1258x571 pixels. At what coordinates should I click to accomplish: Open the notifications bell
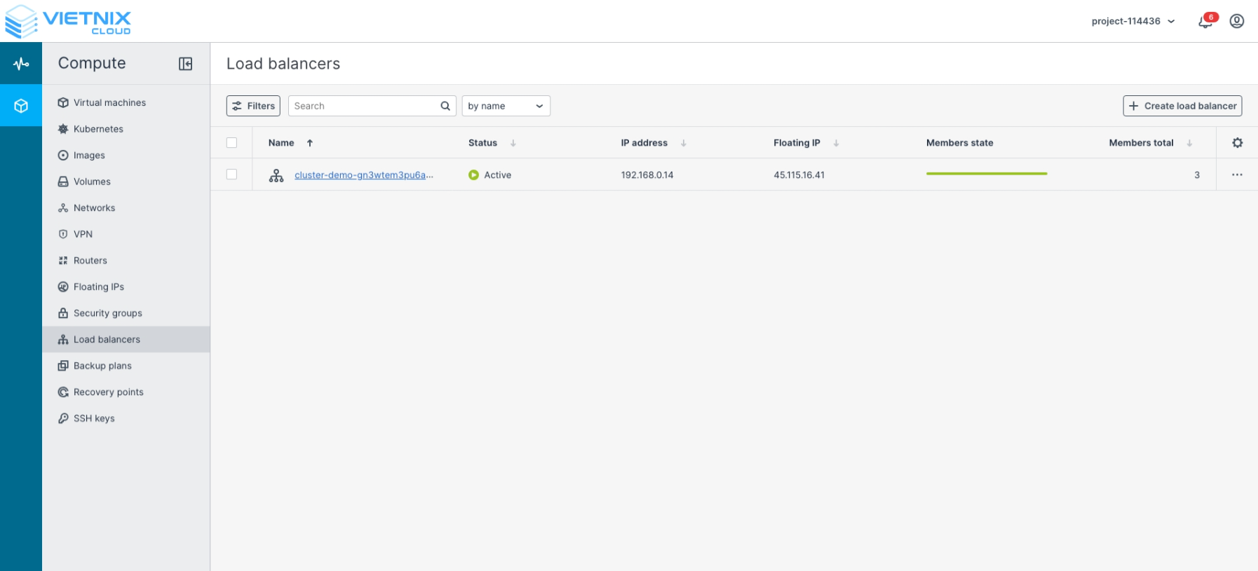(1205, 22)
